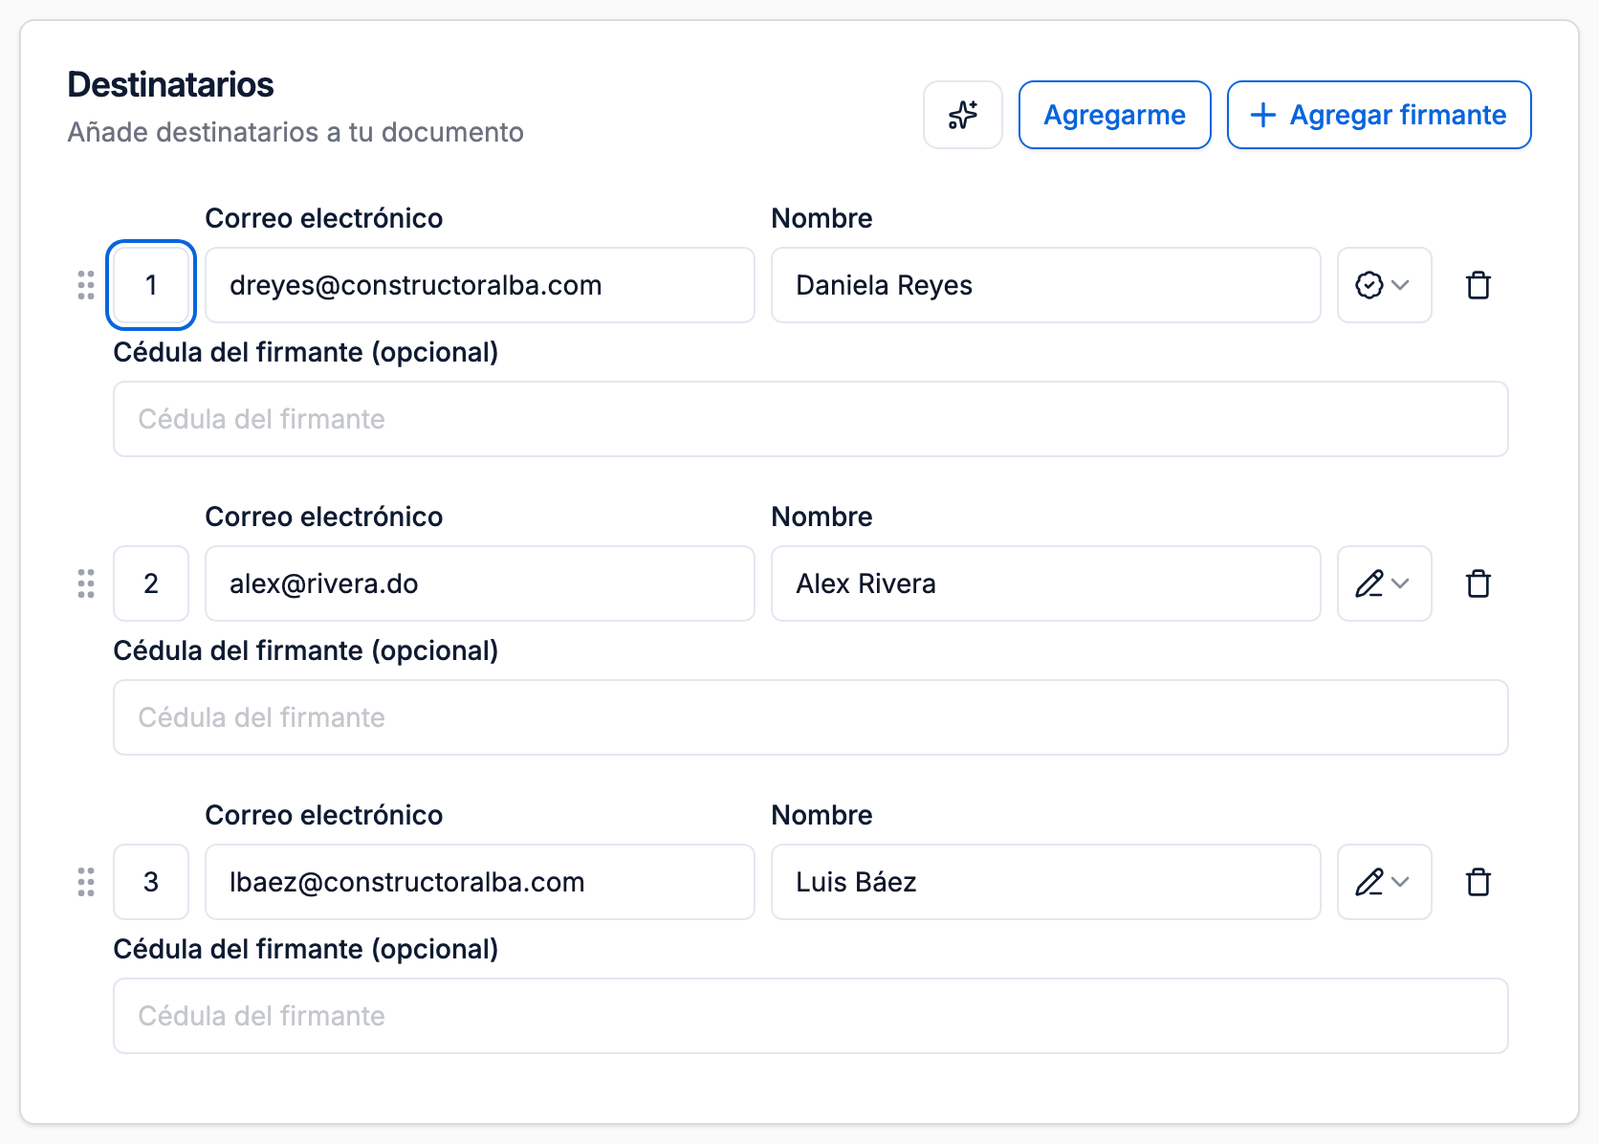Click the Agregarme button
This screenshot has width=1599, height=1144.
(1114, 115)
